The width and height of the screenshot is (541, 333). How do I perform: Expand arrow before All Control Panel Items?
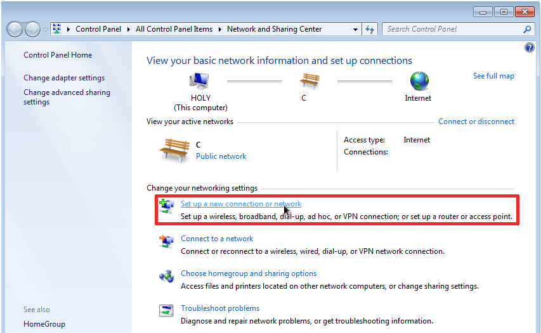click(128, 29)
